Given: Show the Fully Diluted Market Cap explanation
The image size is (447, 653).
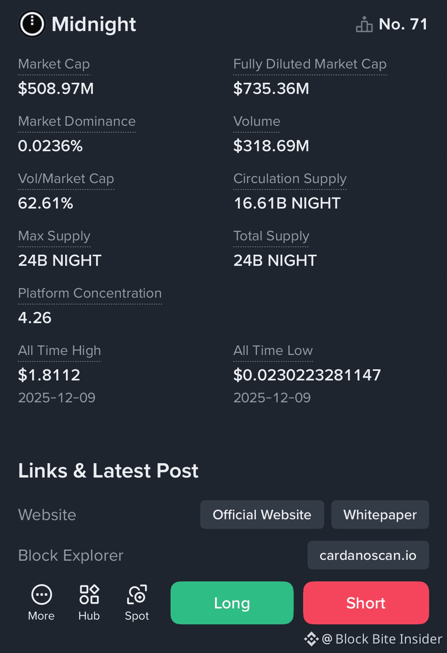Looking at the screenshot, I should click(310, 64).
